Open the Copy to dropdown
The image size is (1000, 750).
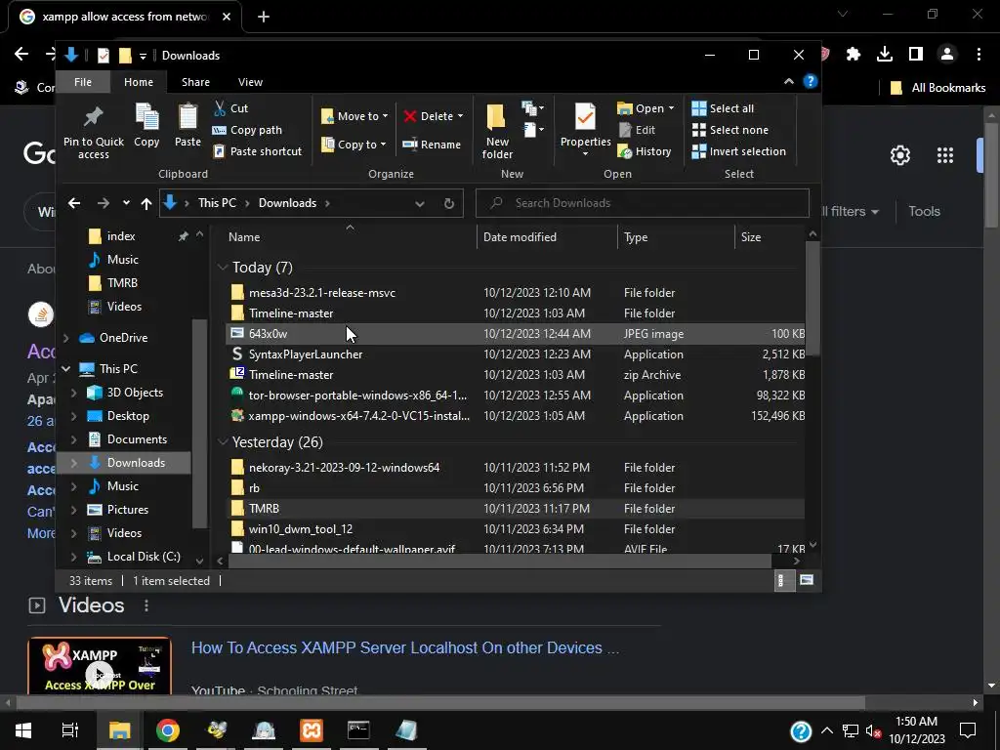pos(354,145)
